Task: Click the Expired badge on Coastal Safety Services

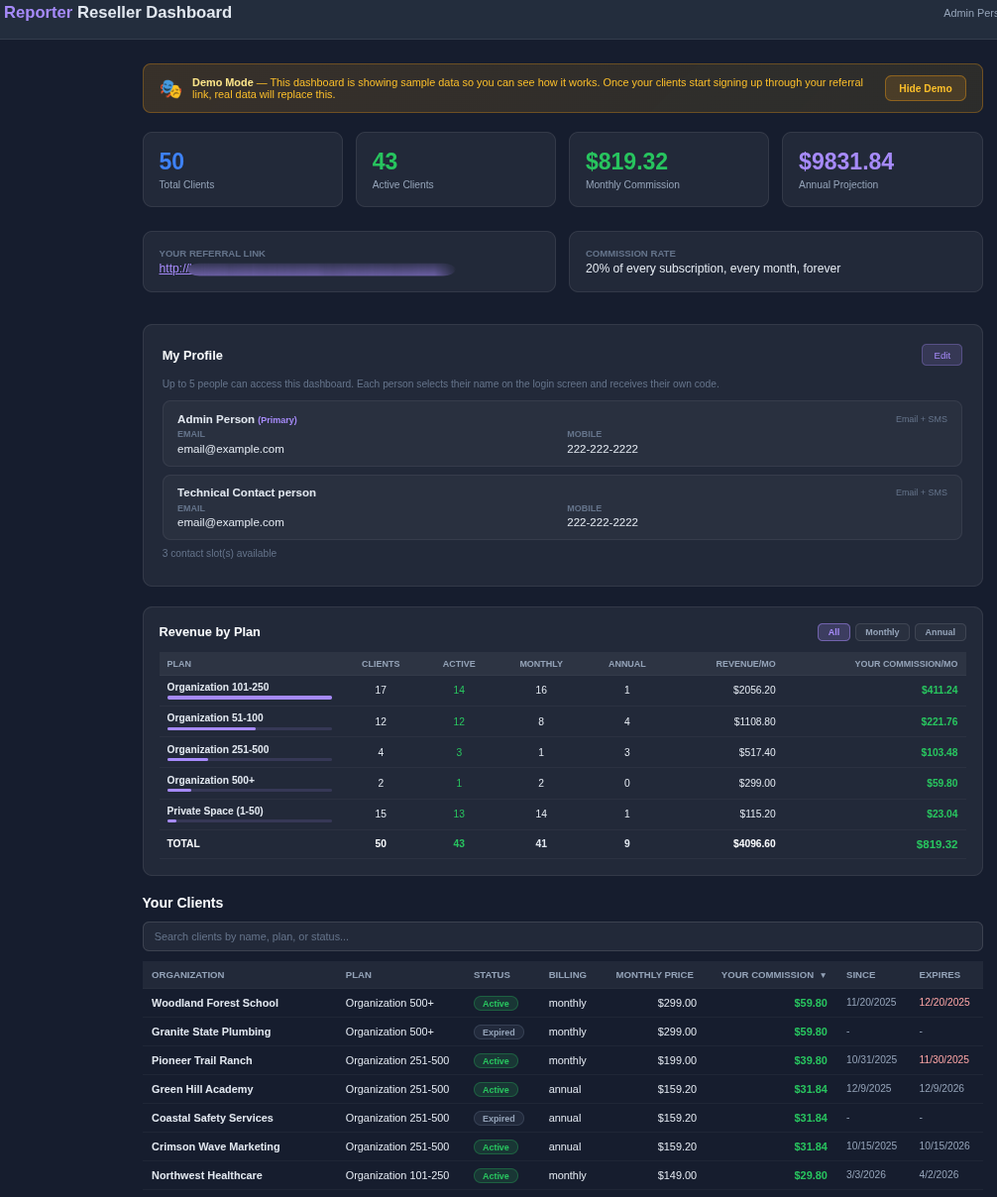Action: pos(498,1118)
